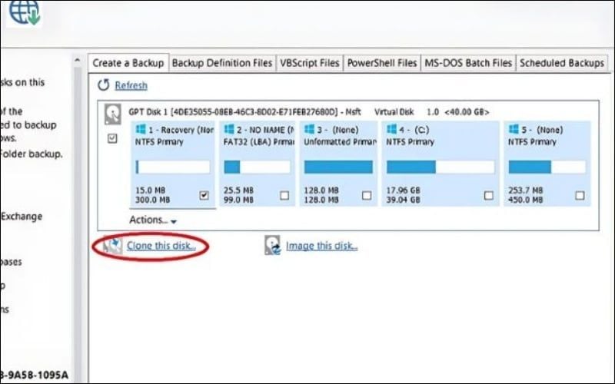Check the 2 - NO NAME partition checkbox
The height and width of the screenshot is (384, 615).
click(x=284, y=195)
